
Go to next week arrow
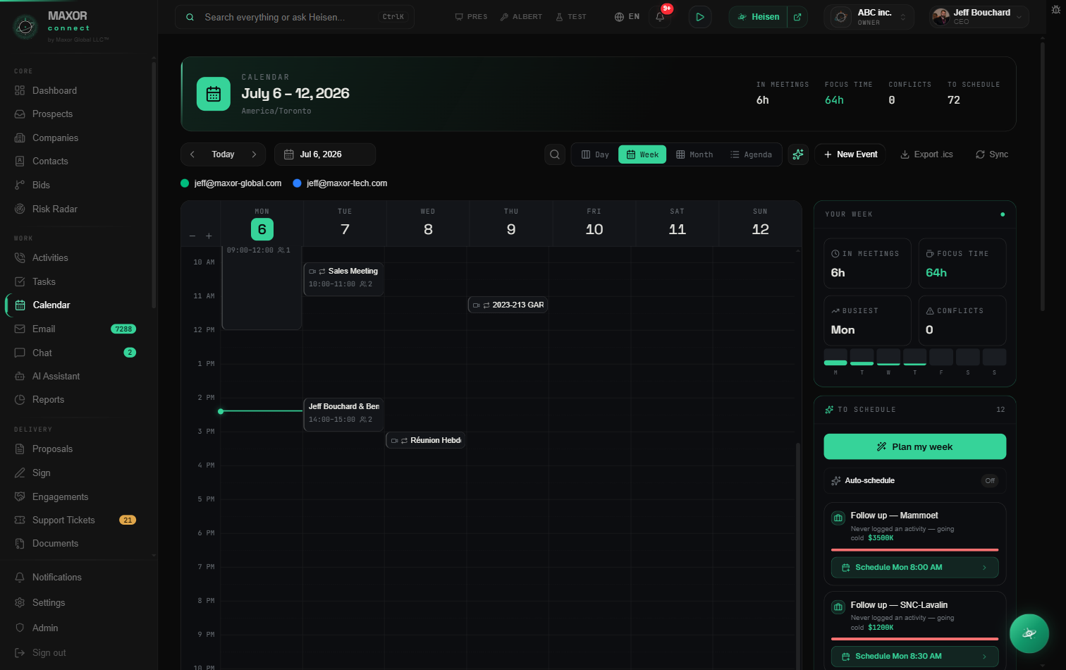pos(254,154)
